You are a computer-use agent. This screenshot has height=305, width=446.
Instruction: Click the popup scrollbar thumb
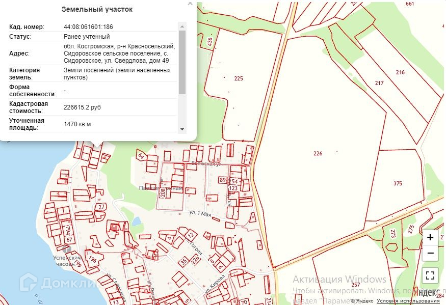pos(182,61)
